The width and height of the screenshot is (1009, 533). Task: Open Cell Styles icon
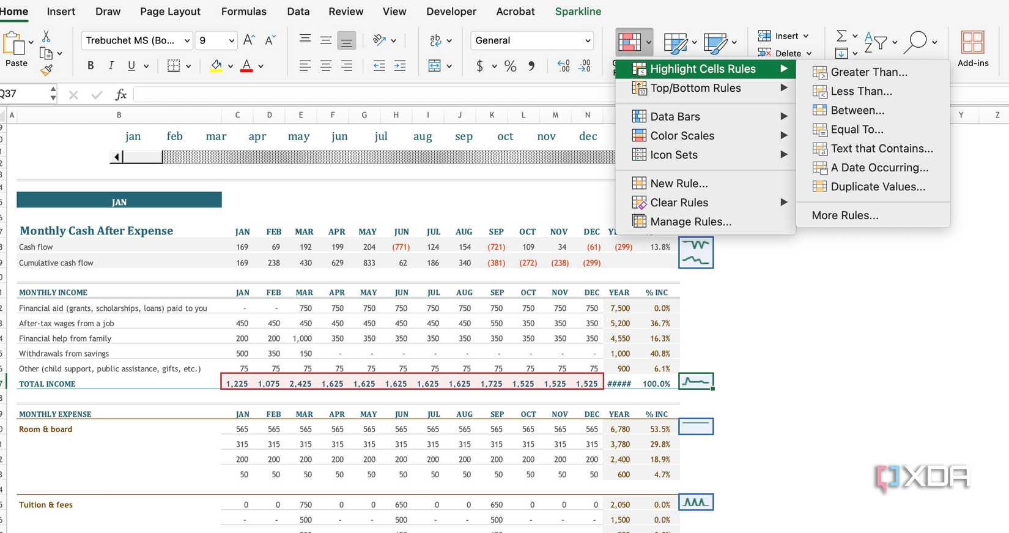coord(715,43)
